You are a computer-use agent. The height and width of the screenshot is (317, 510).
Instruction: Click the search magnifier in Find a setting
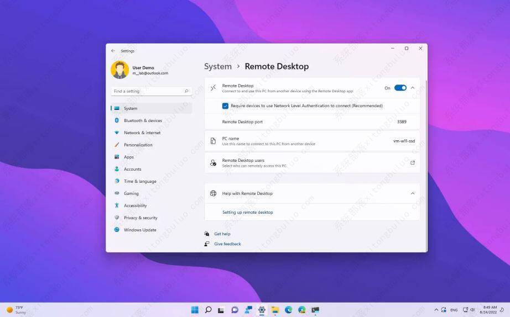click(186, 91)
